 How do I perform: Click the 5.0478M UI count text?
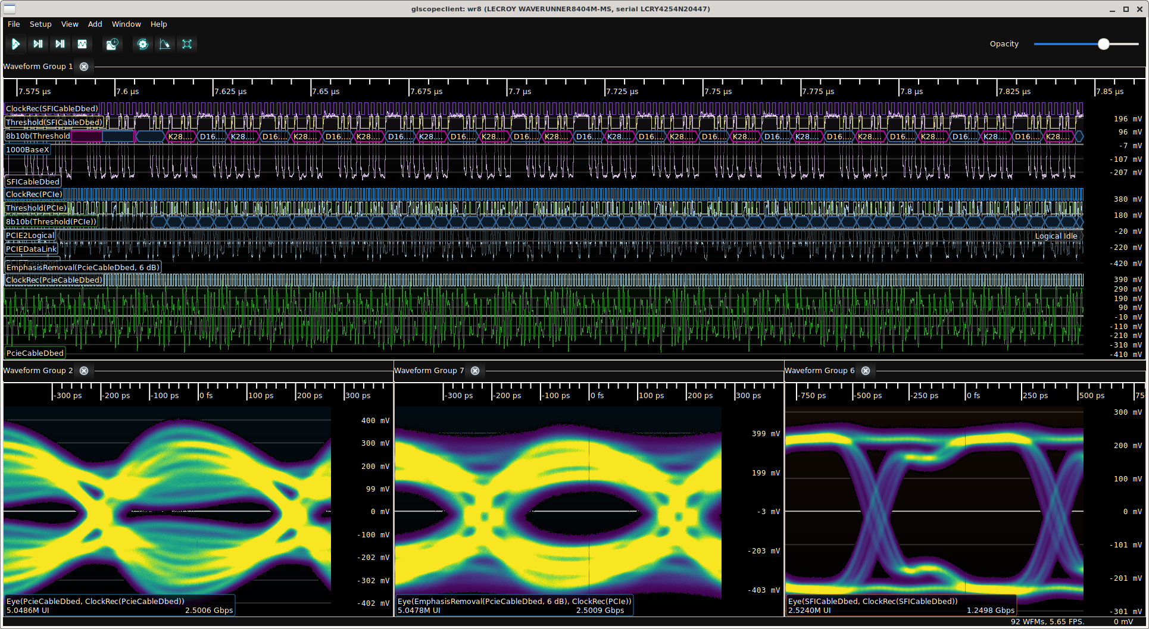(x=419, y=611)
